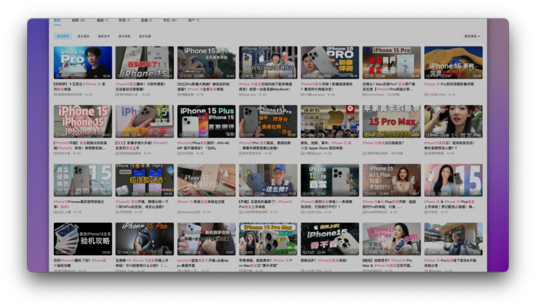536x308 pixels.
Task: Sort results by 最多弹幕
Action: coord(124,36)
